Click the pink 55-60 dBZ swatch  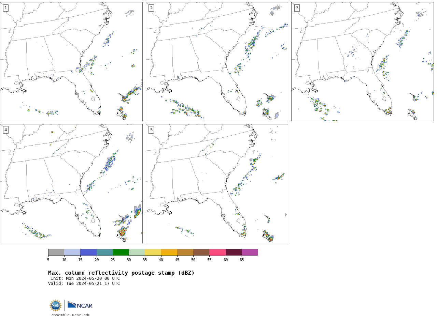pos(217,252)
